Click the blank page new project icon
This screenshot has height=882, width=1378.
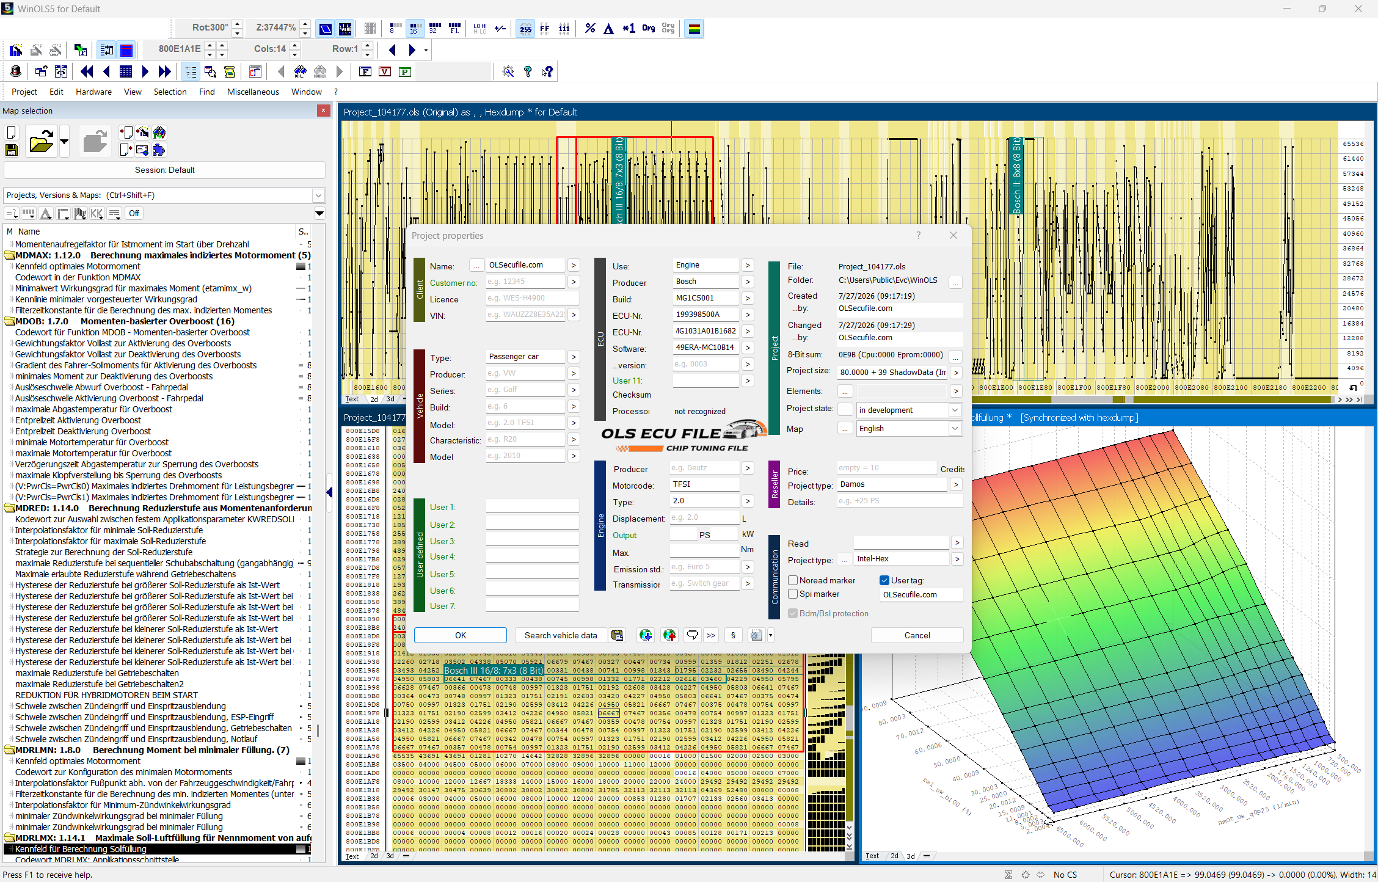(11, 133)
